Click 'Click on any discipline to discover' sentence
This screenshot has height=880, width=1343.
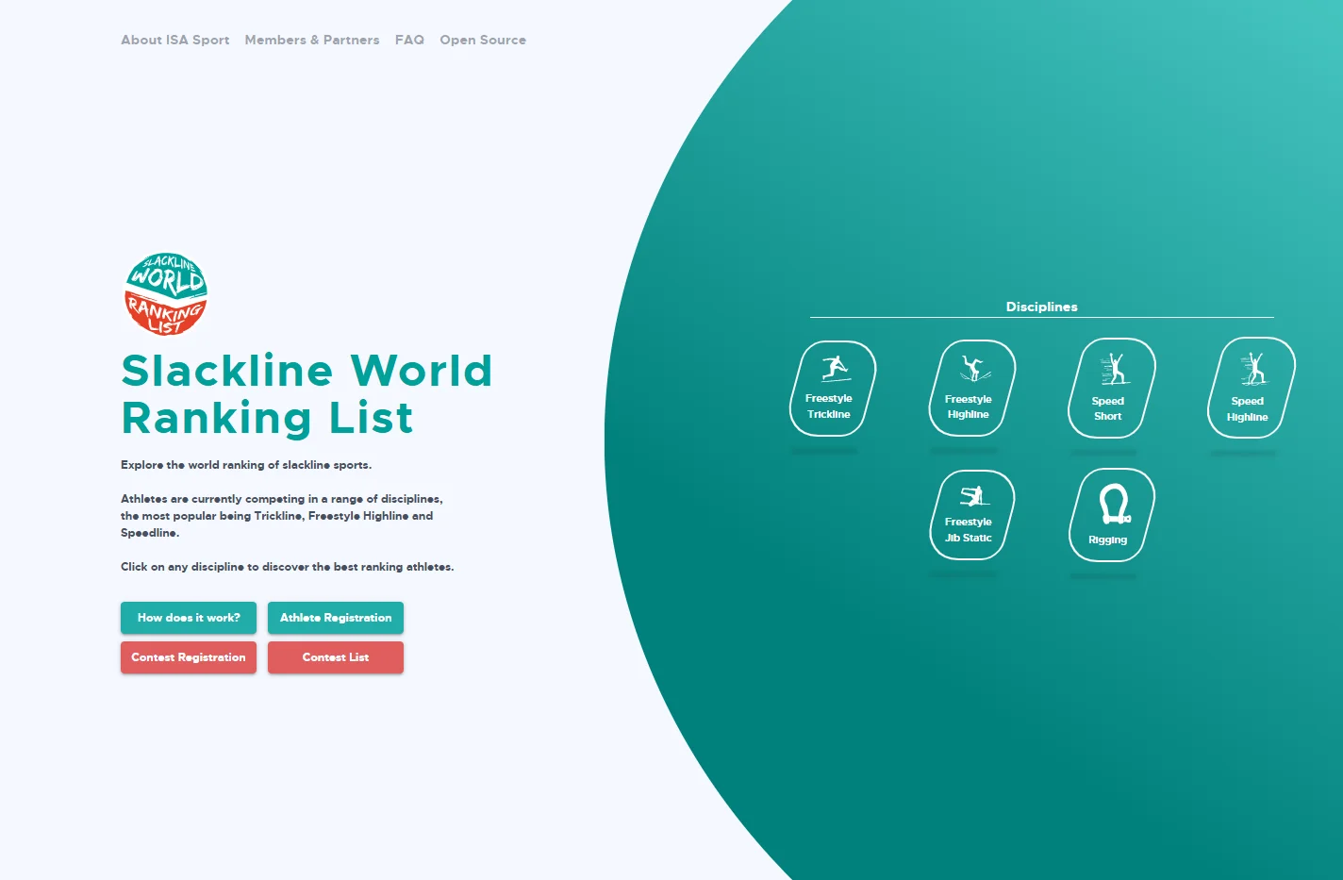click(288, 567)
